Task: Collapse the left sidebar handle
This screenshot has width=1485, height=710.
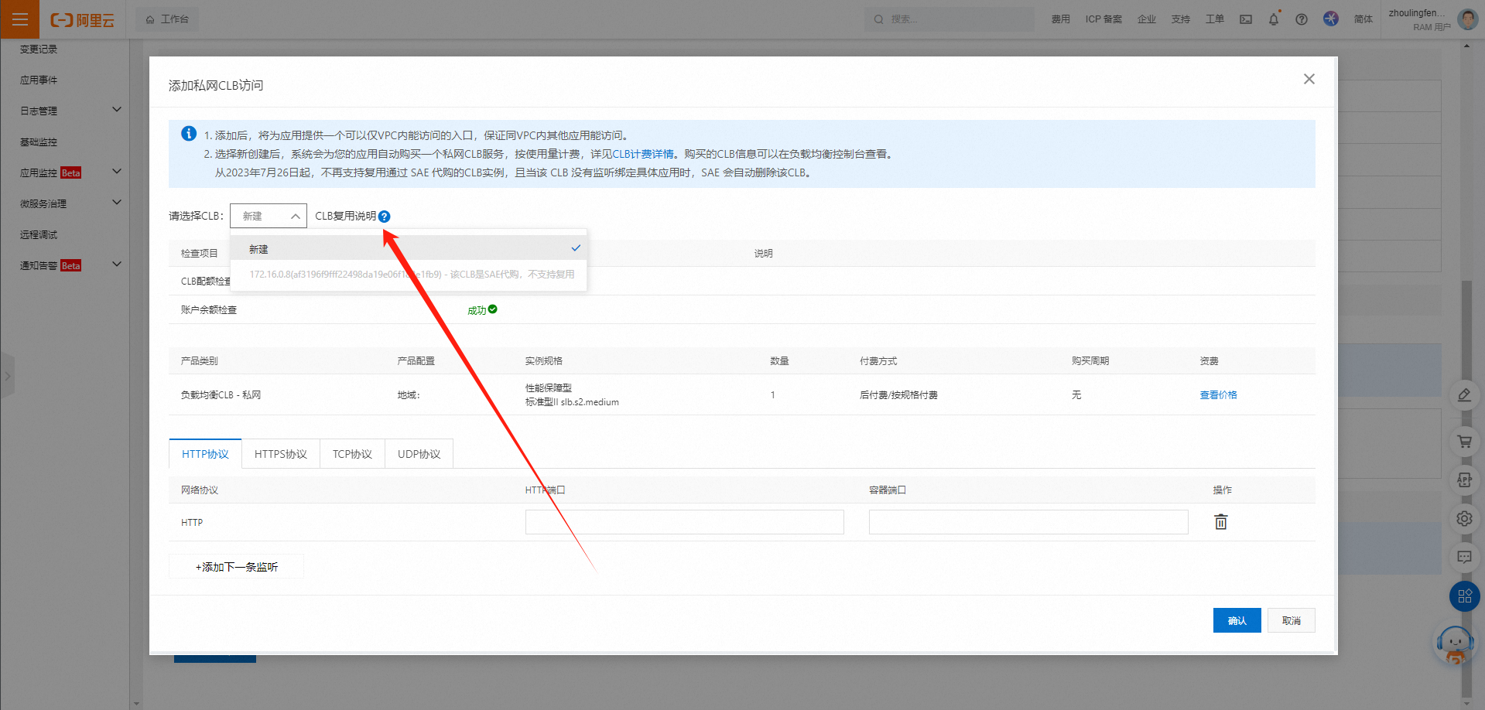Action: pyautogui.click(x=7, y=376)
